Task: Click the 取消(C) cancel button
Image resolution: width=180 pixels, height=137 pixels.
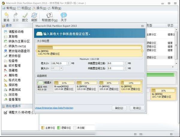Action: [137, 108]
